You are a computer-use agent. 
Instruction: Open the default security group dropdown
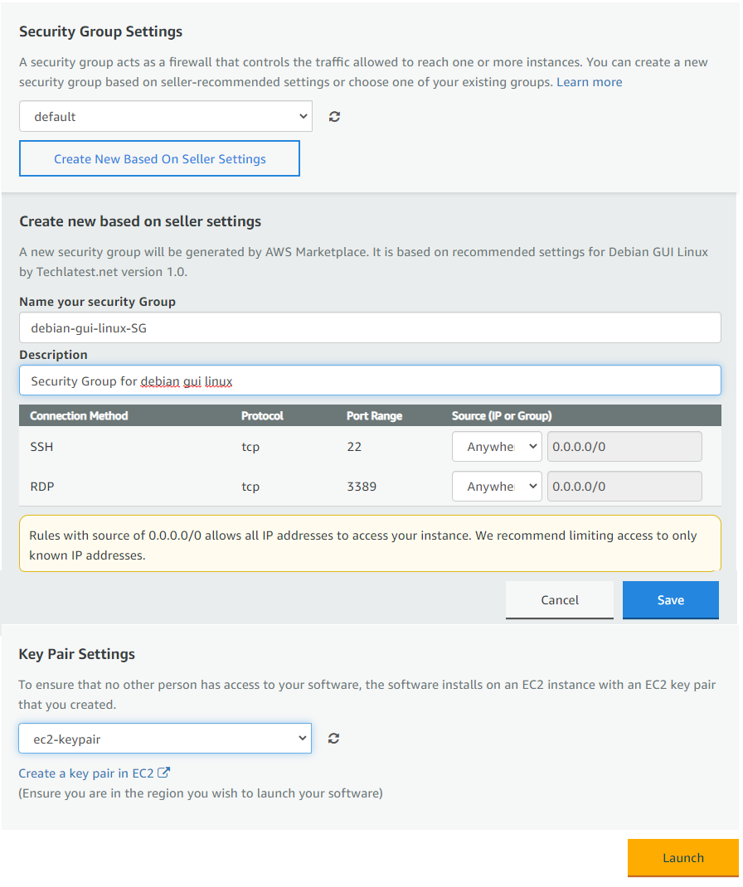(166, 117)
